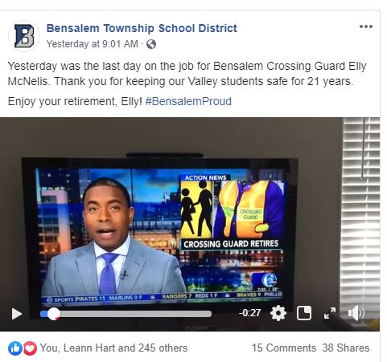Click the Yesterday at 9:01 AM timestamp
Screen dimensions: 387x362
[93, 44]
